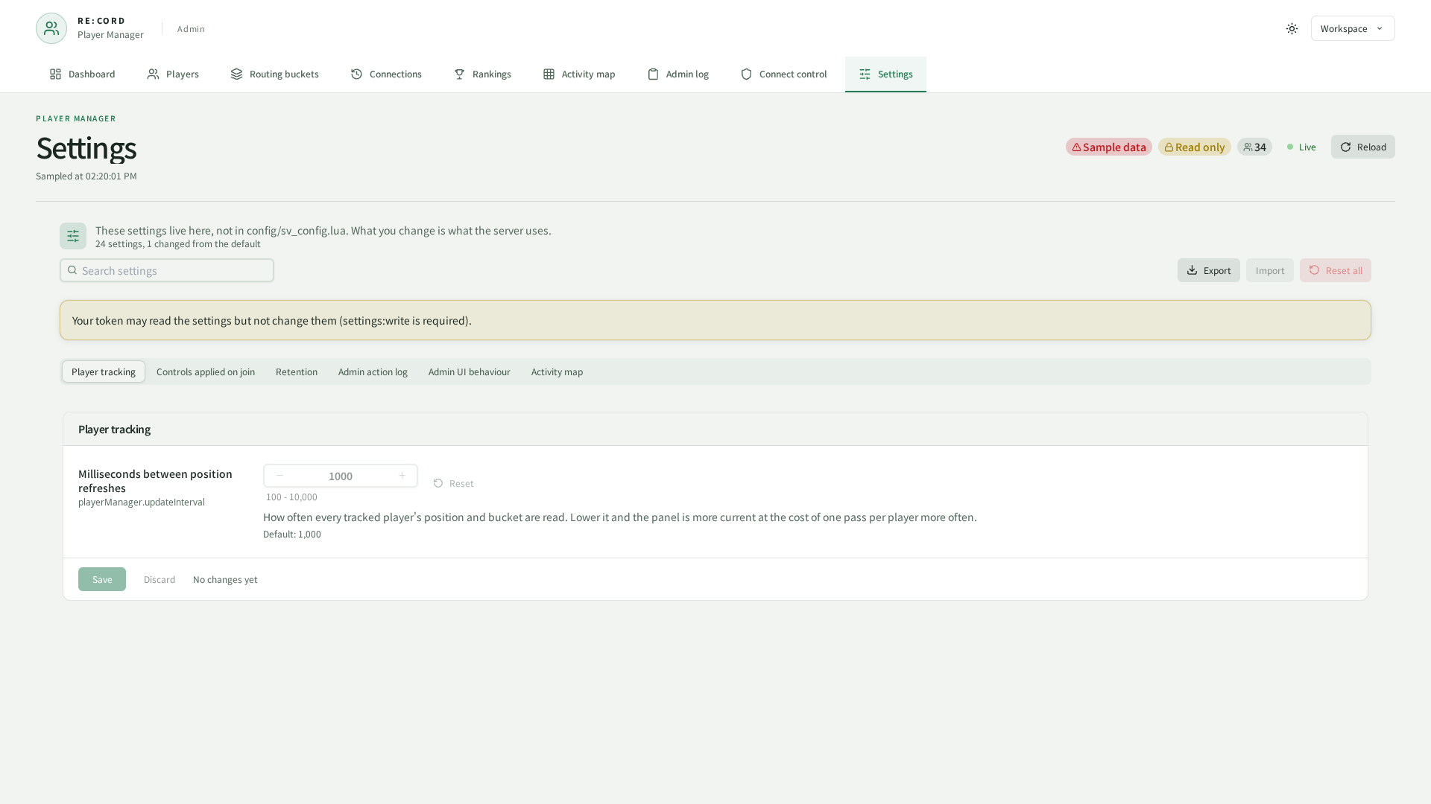
Task: Open the Players tab
Action: point(173,74)
